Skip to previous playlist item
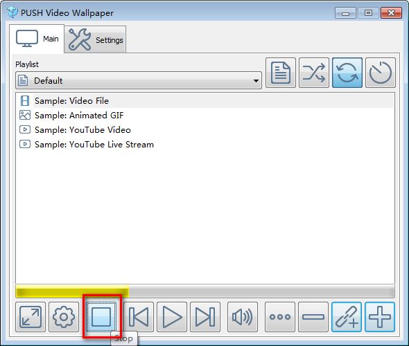Viewport: 409px width, 346px height. point(139,317)
